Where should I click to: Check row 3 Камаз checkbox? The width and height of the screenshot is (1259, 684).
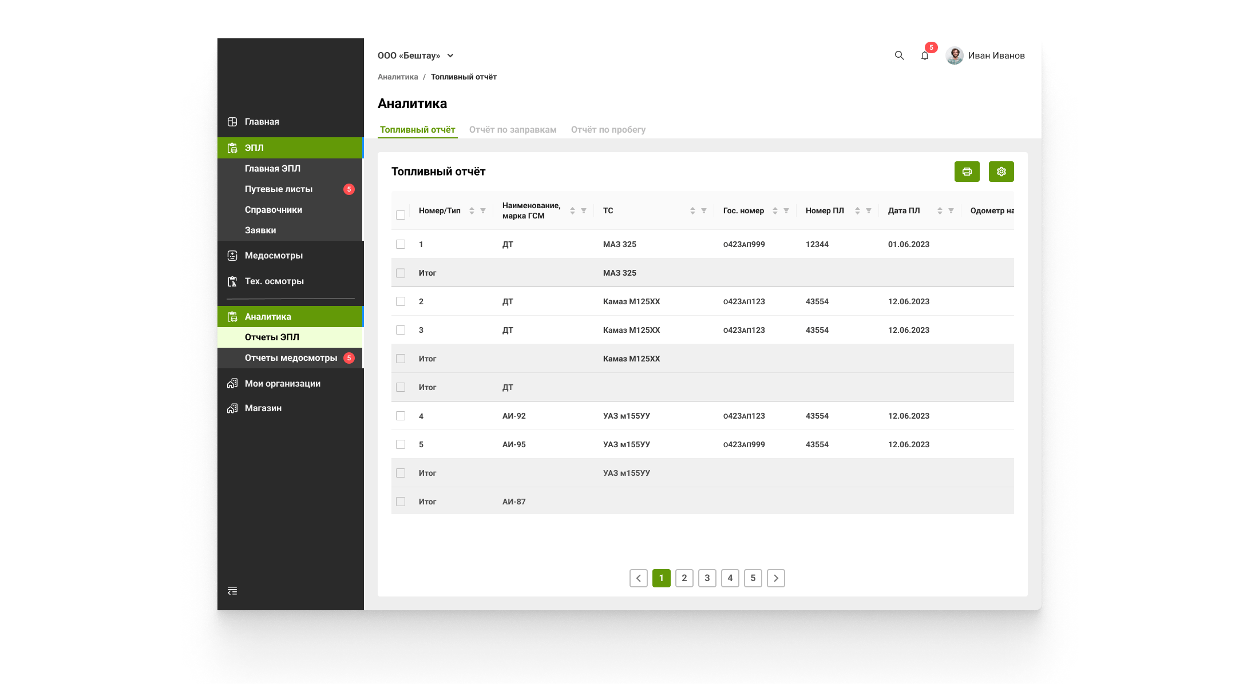[401, 330]
